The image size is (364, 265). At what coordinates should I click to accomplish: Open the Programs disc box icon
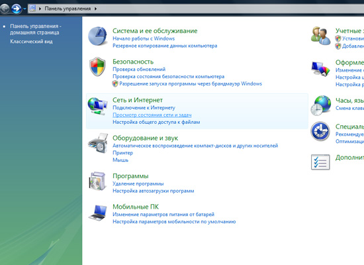(x=97, y=181)
